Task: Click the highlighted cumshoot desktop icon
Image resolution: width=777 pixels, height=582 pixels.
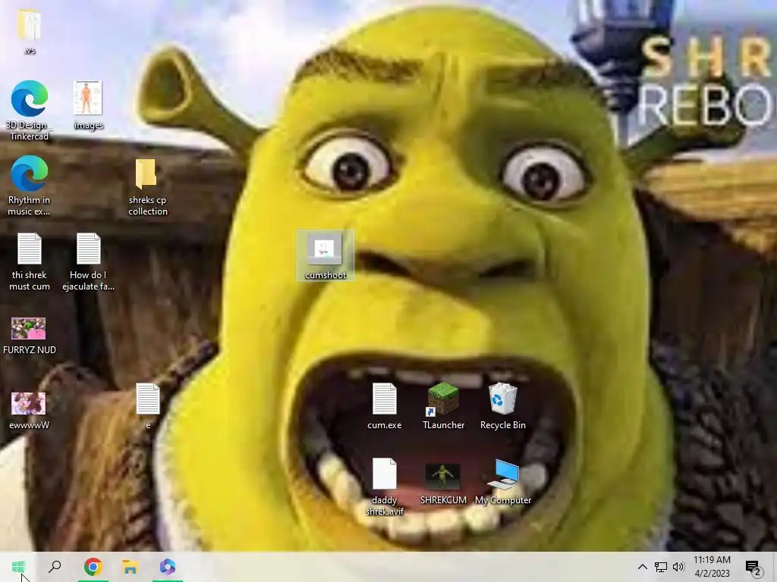Action: point(325,255)
